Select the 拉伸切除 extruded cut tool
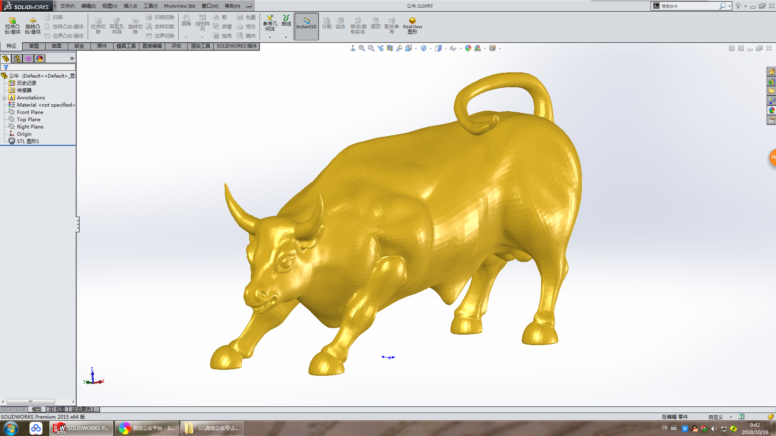Viewport: 776px width, 436px height. tap(98, 26)
